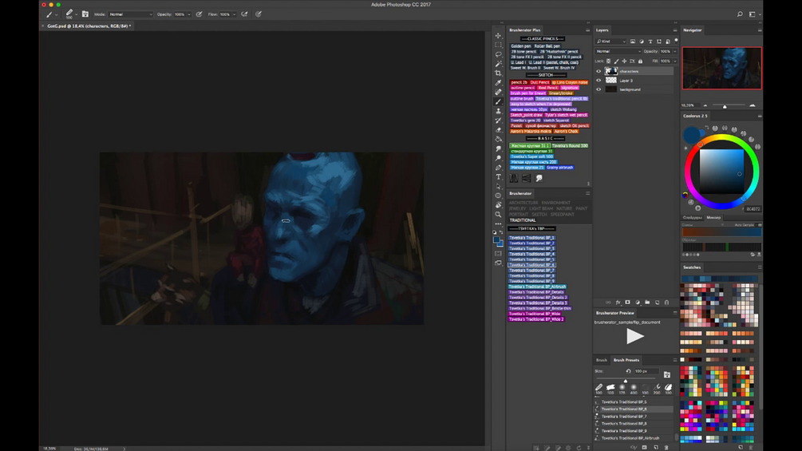This screenshot has height=451, width=802.
Task: Open the brush settings panel toggle icon
Action: [85, 14]
